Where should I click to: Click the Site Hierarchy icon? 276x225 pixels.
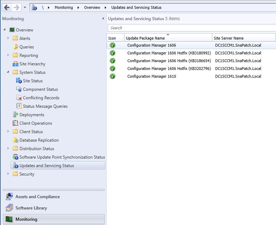[x=15, y=64]
